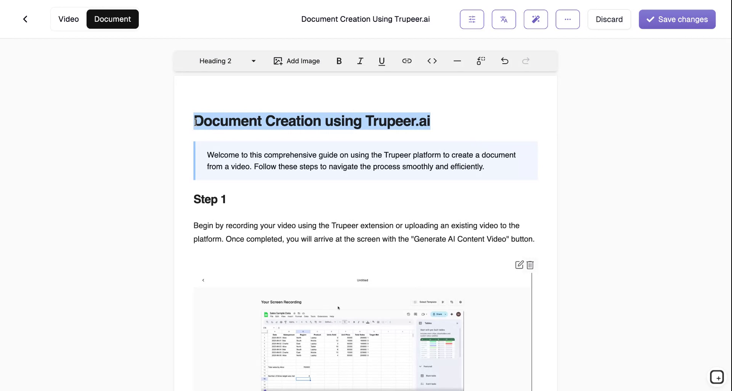The image size is (732, 391).
Task: Undo the last edit
Action: click(x=504, y=61)
